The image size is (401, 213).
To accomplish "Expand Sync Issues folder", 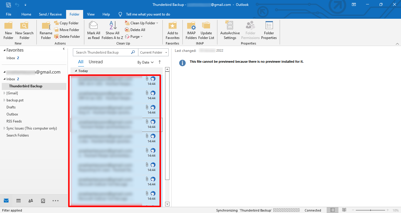I will click(4, 128).
